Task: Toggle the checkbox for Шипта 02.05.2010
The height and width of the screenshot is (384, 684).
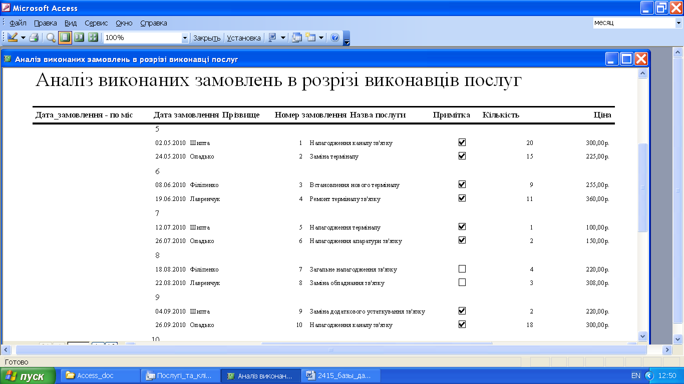Action: (x=462, y=142)
